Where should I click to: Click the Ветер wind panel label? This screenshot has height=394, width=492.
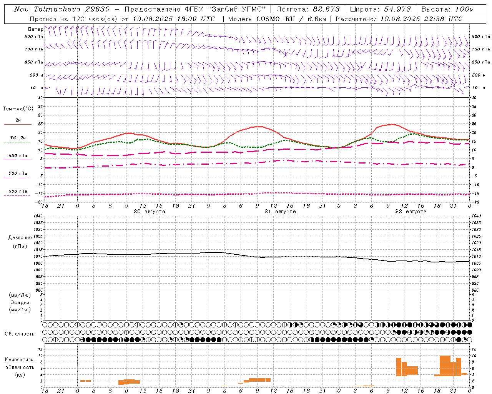click(35, 29)
